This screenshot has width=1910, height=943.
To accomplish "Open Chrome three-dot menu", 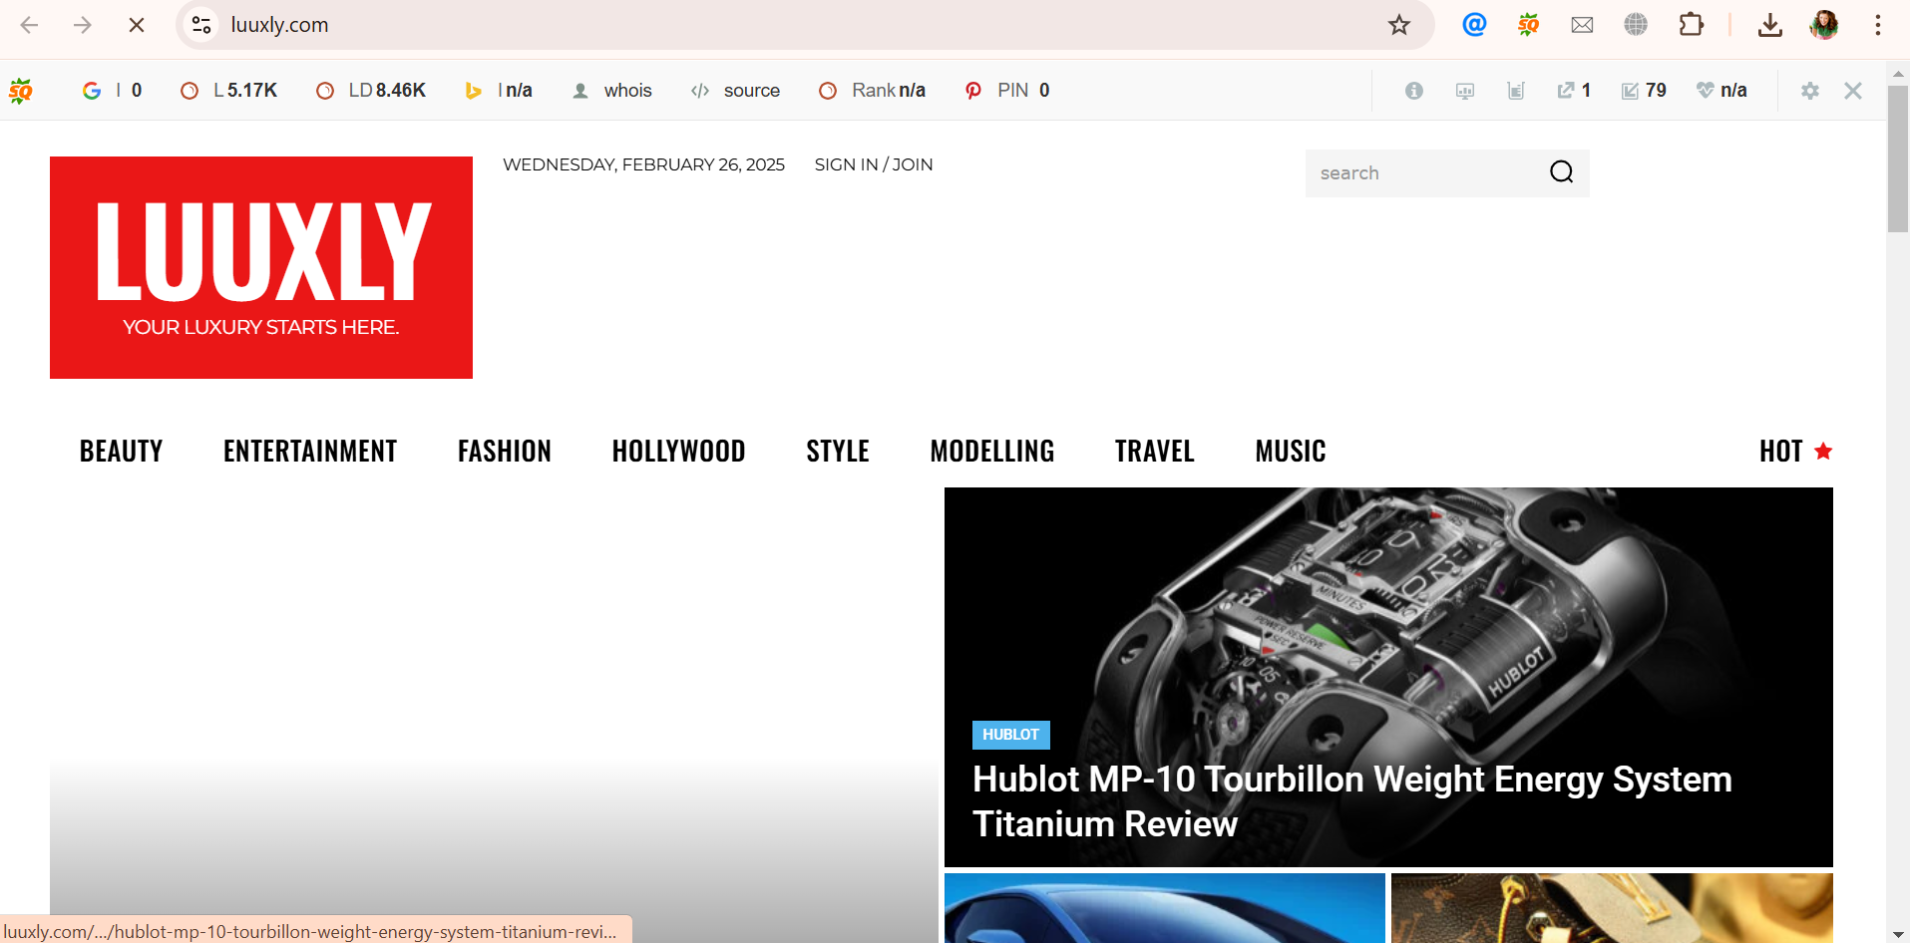I will [x=1877, y=25].
